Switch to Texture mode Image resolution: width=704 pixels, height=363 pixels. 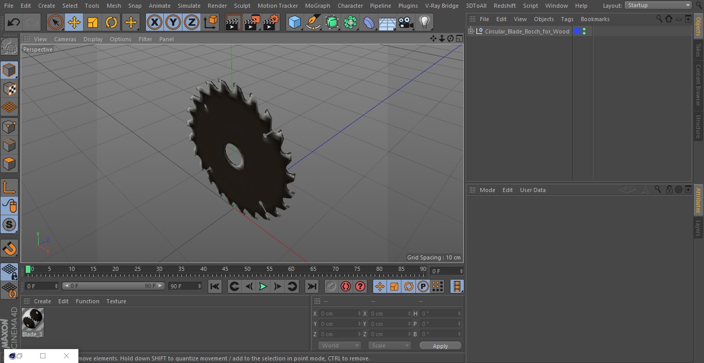click(x=9, y=89)
